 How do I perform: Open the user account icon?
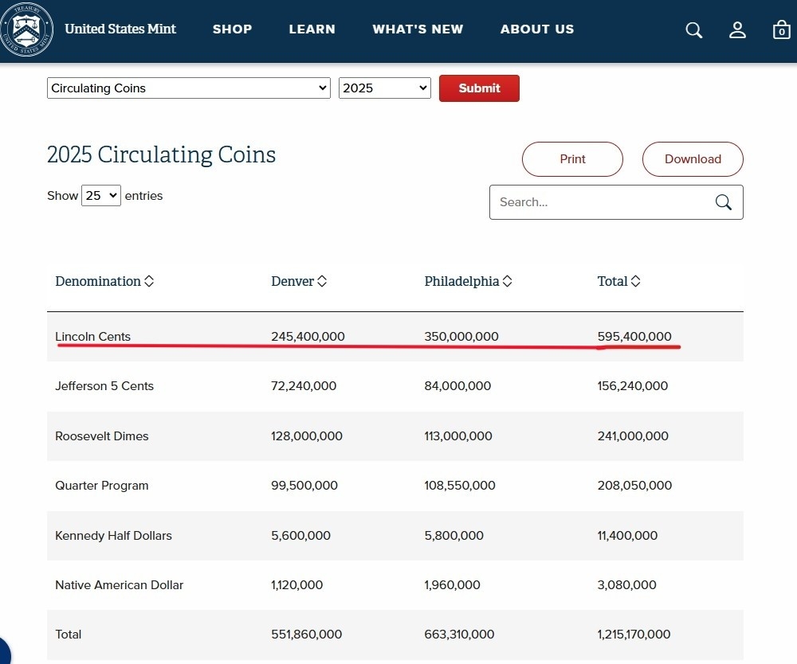click(x=737, y=30)
